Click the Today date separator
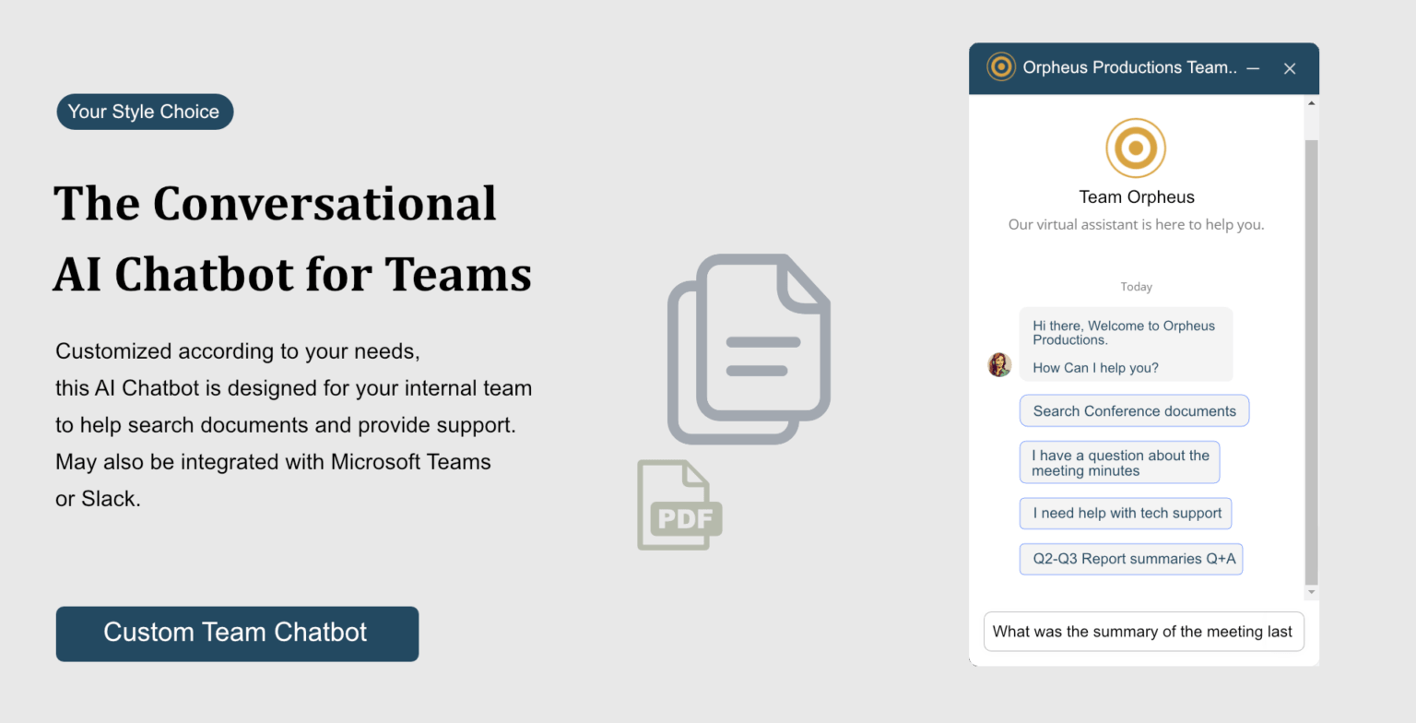The height and width of the screenshot is (723, 1416). click(1136, 286)
